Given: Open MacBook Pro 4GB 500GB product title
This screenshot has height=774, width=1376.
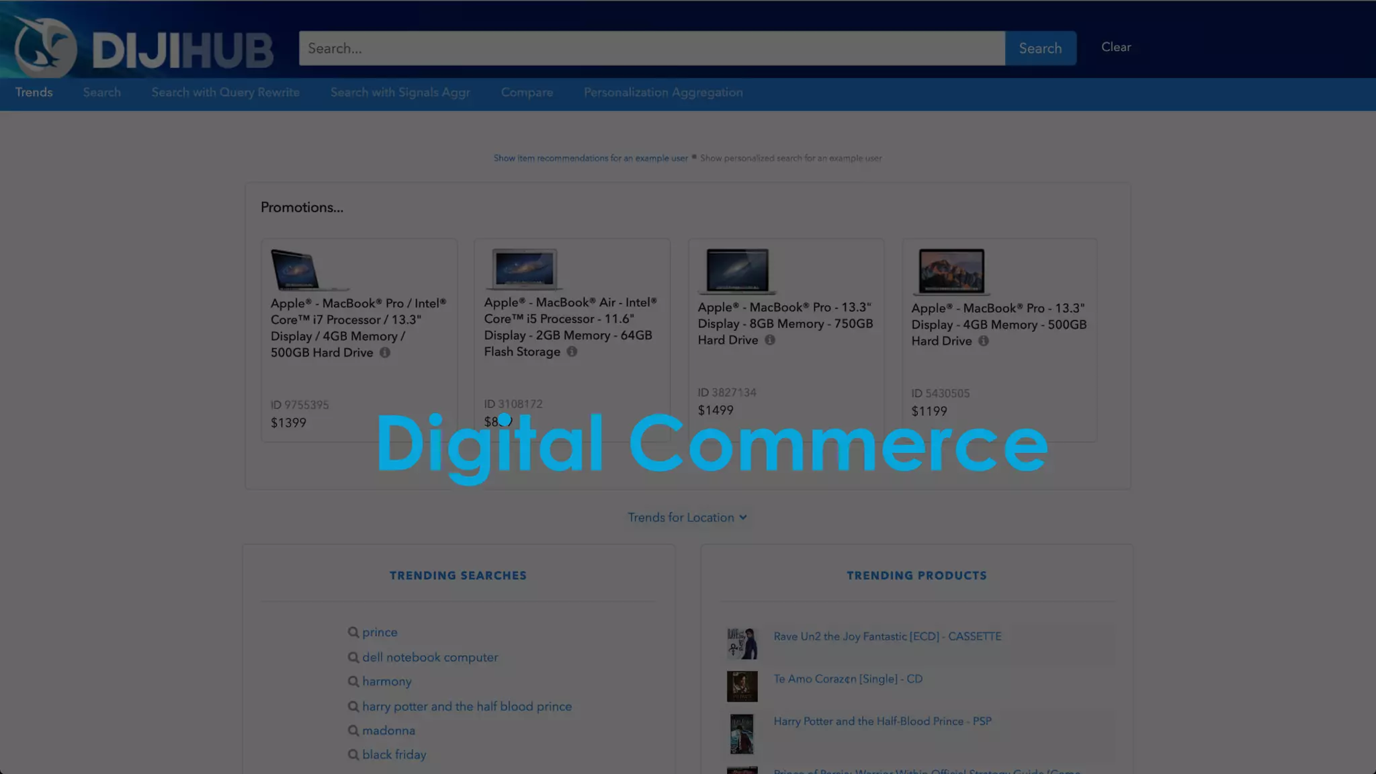Looking at the screenshot, I should click(998, 325).
